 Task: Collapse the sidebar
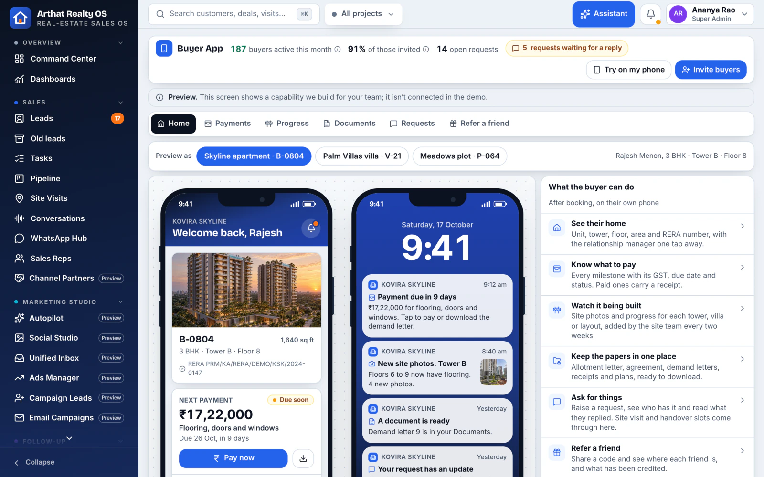69,462
